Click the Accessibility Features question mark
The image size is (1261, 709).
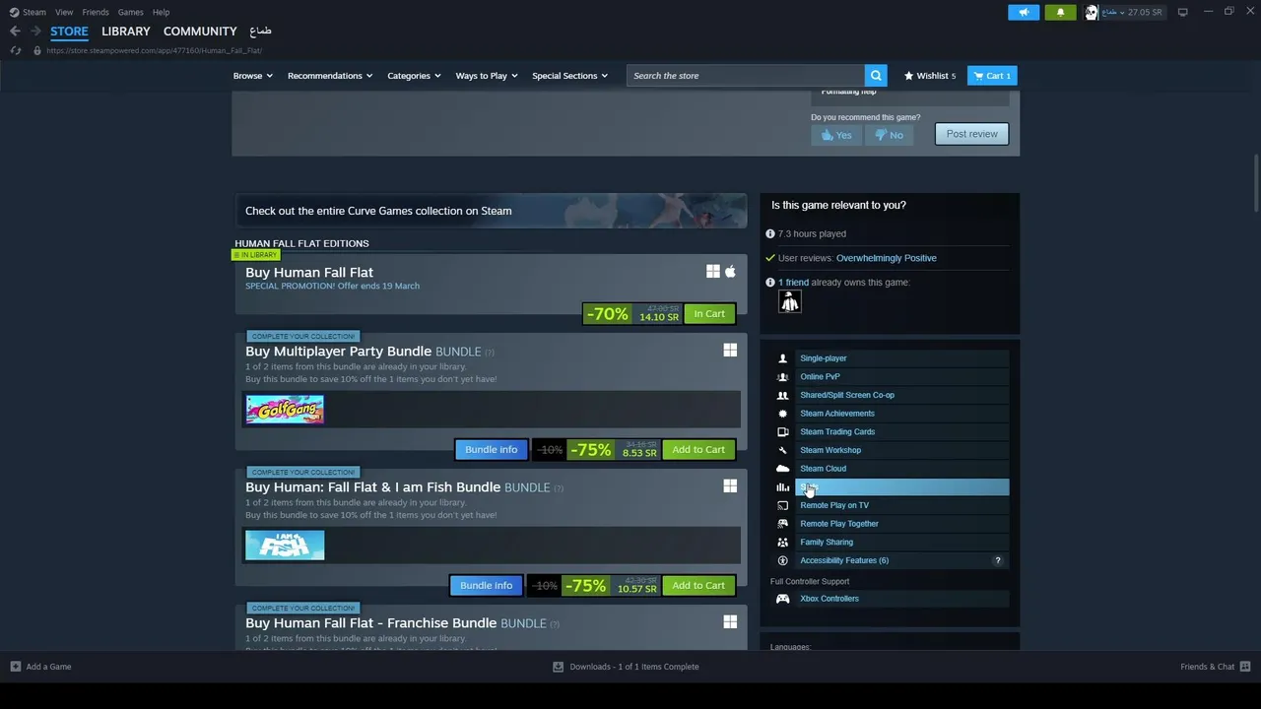pyautogui.click(x=997, y=560)
